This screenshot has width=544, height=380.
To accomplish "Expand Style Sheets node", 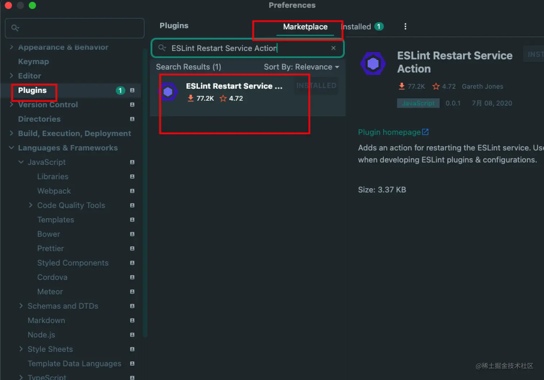I will coord(21,349).
